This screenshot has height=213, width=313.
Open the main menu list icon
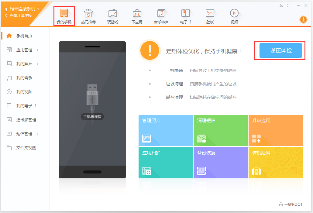[x=289, y=5]
